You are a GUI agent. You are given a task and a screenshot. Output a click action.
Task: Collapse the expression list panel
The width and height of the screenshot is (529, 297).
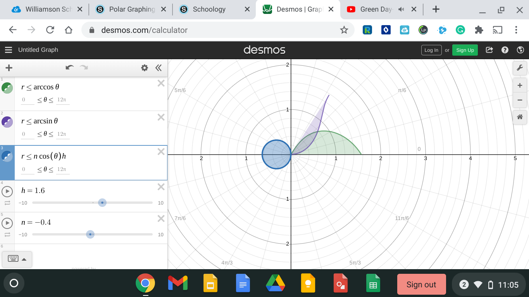point(159,68)
